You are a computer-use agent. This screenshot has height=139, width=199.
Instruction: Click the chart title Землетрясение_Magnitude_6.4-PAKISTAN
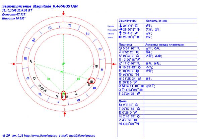(x=40, y=6)
